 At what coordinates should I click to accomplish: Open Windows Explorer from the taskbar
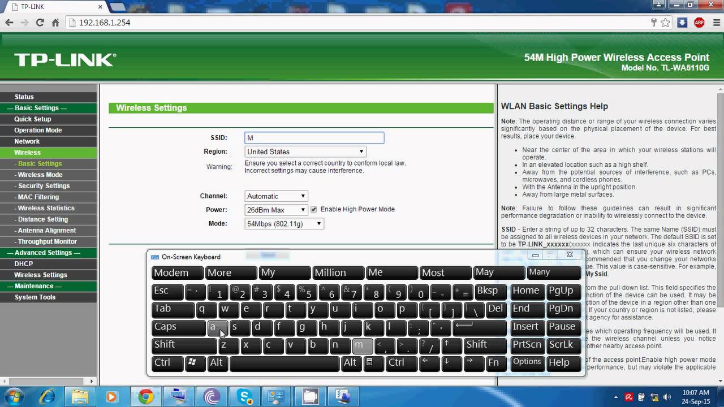(80, 397)
